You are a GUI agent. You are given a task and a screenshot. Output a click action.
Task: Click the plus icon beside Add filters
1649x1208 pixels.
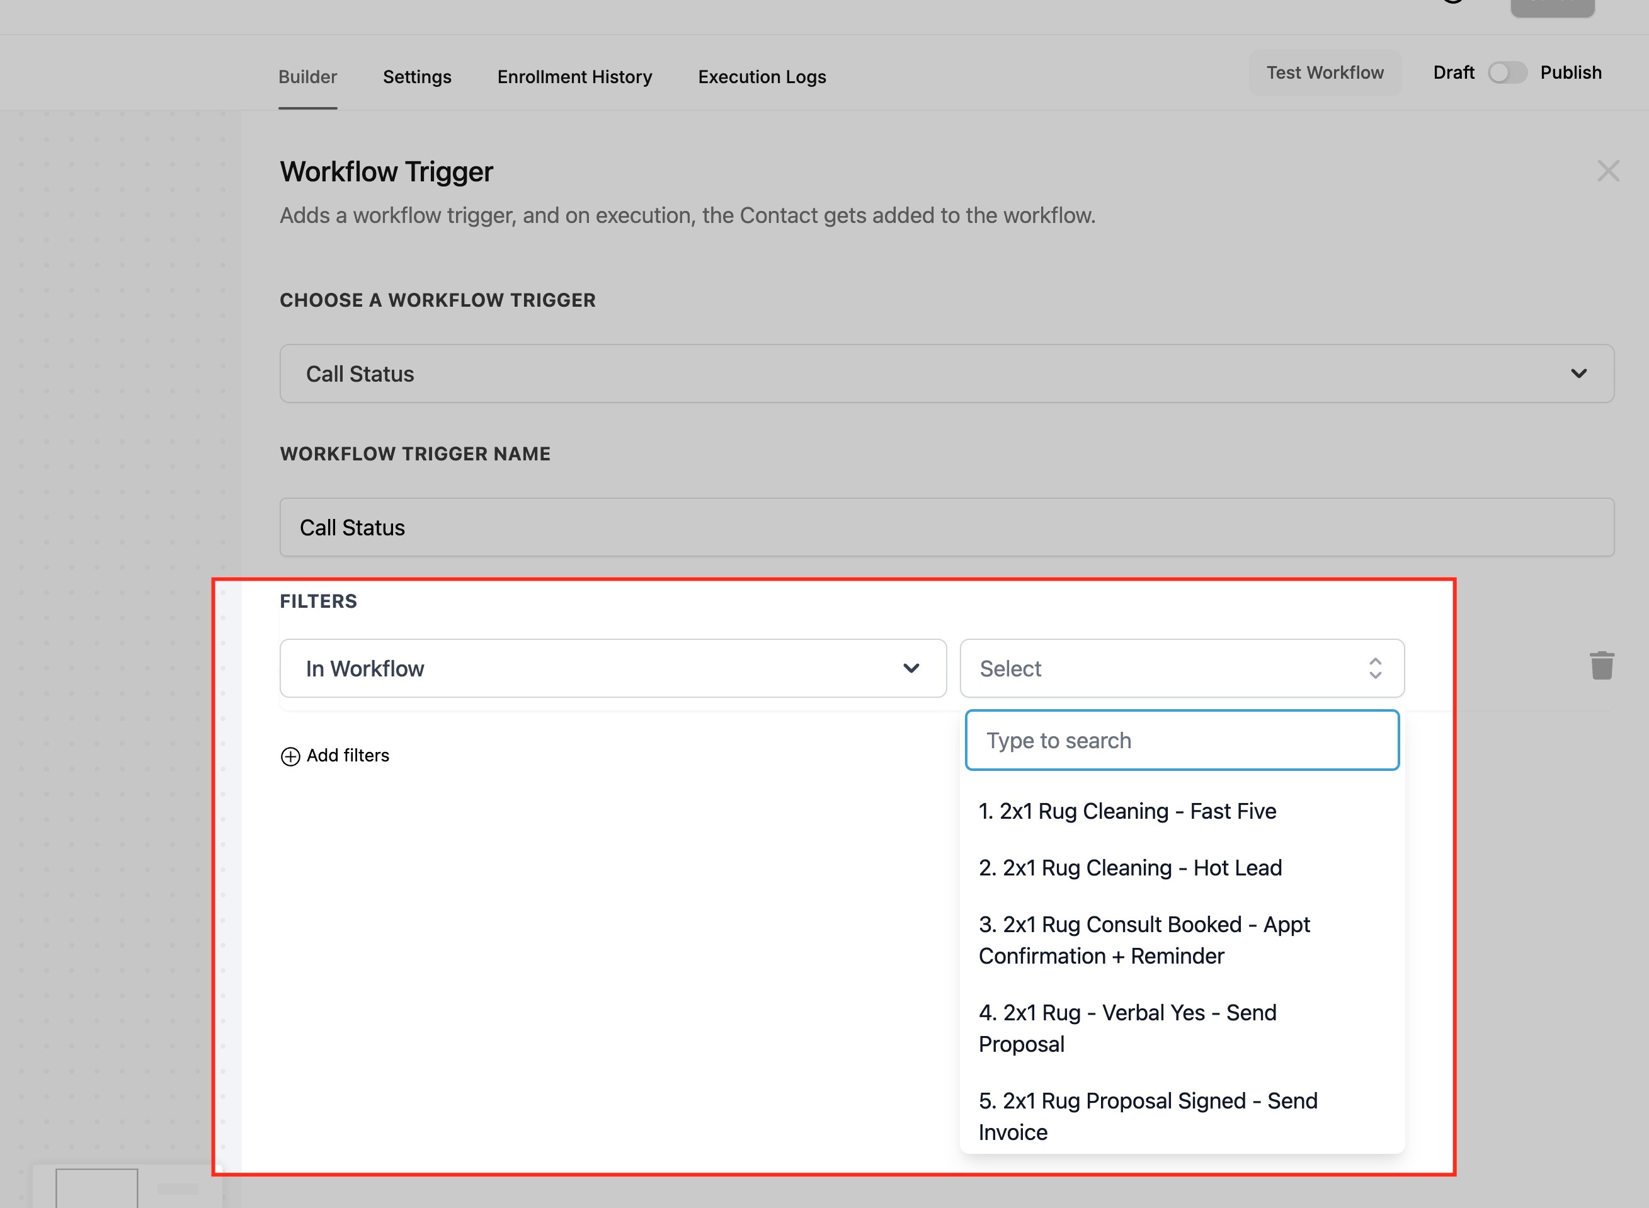(x=290, y=756)
